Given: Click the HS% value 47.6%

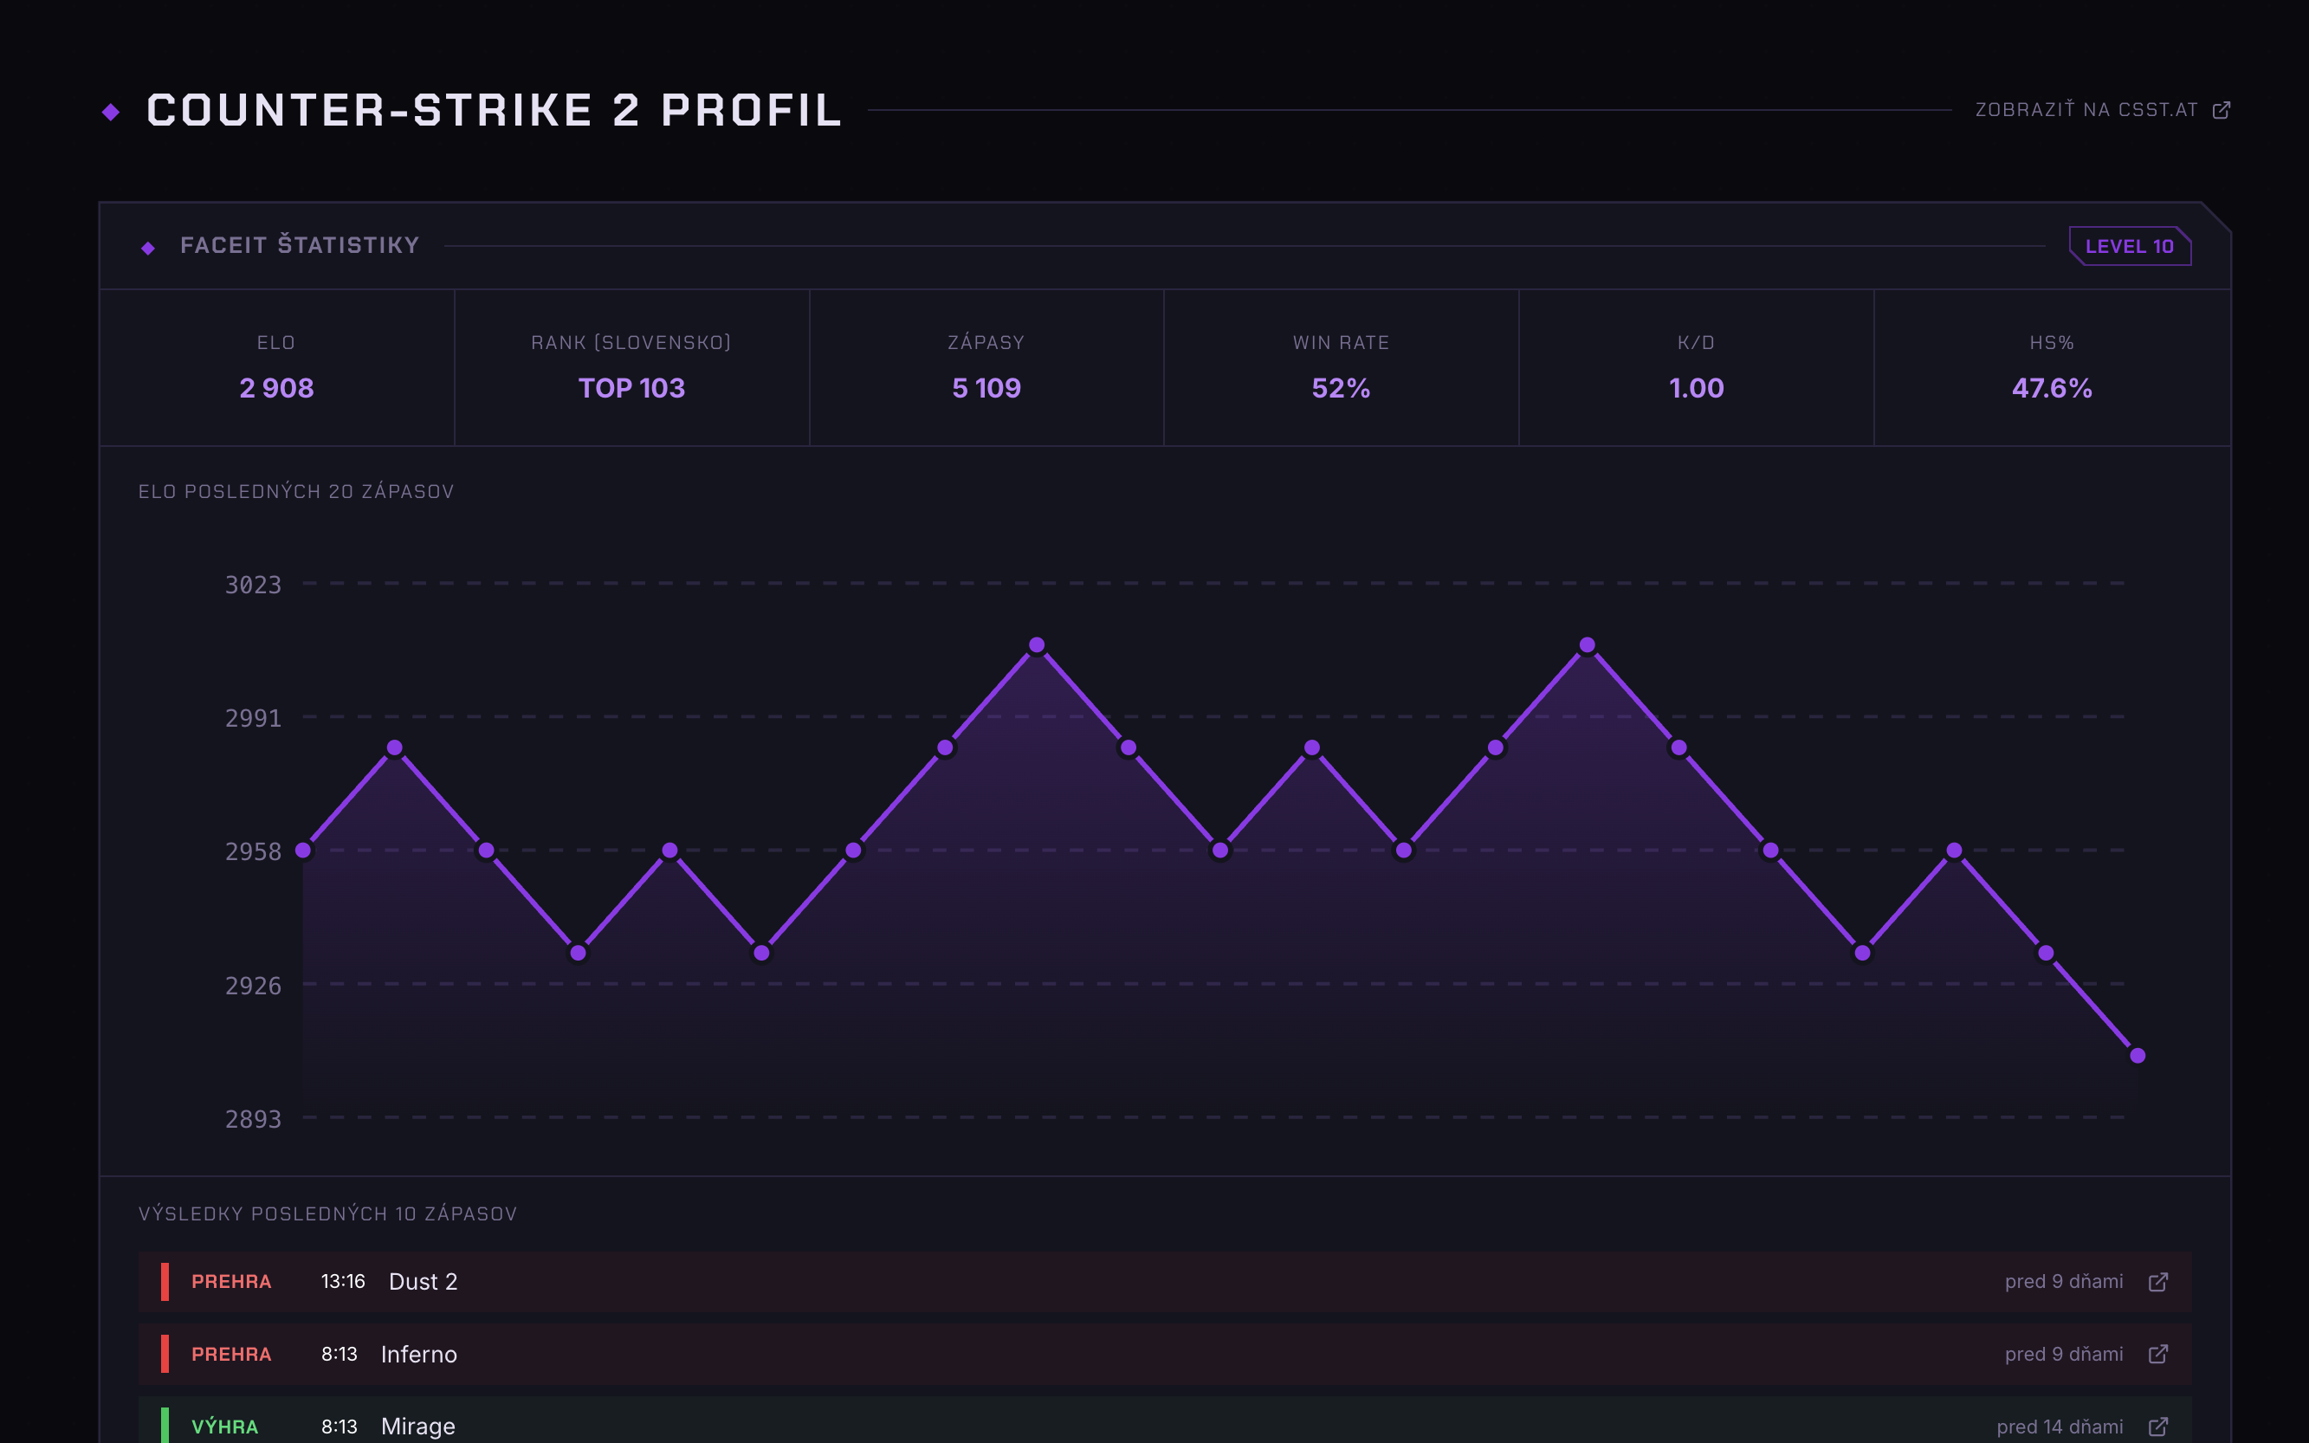Looking at the screenshot, I should pyautogui.click(x=2050, y=388).
